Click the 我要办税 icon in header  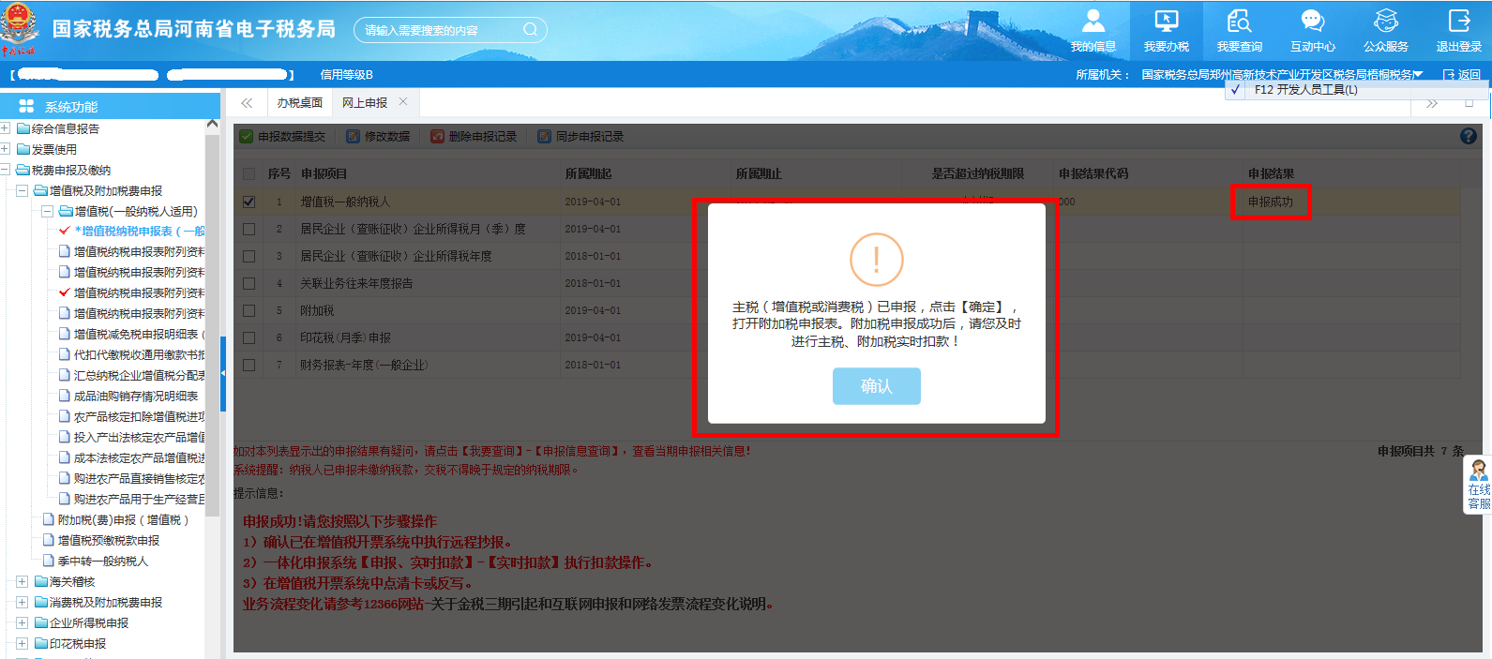tap(1166, 22)
